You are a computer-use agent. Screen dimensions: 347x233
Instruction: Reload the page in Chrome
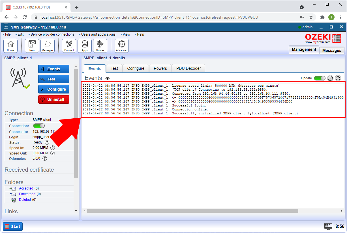click(x=25, y=17)
